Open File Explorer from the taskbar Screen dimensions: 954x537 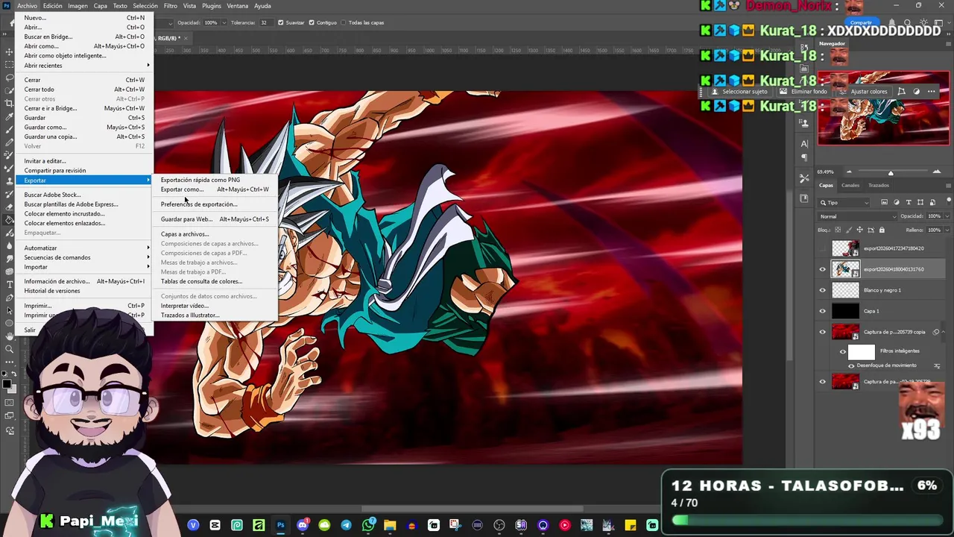coord(390,525)
